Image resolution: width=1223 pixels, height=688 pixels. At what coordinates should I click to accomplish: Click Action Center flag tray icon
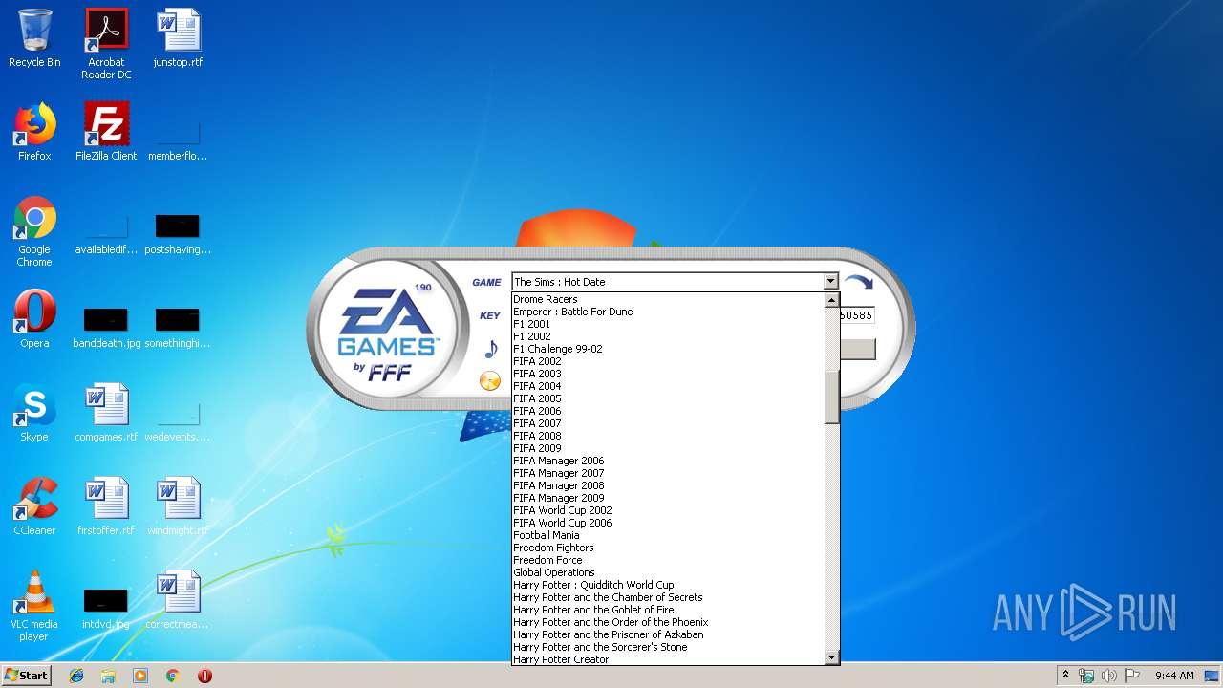point(1132,676)
